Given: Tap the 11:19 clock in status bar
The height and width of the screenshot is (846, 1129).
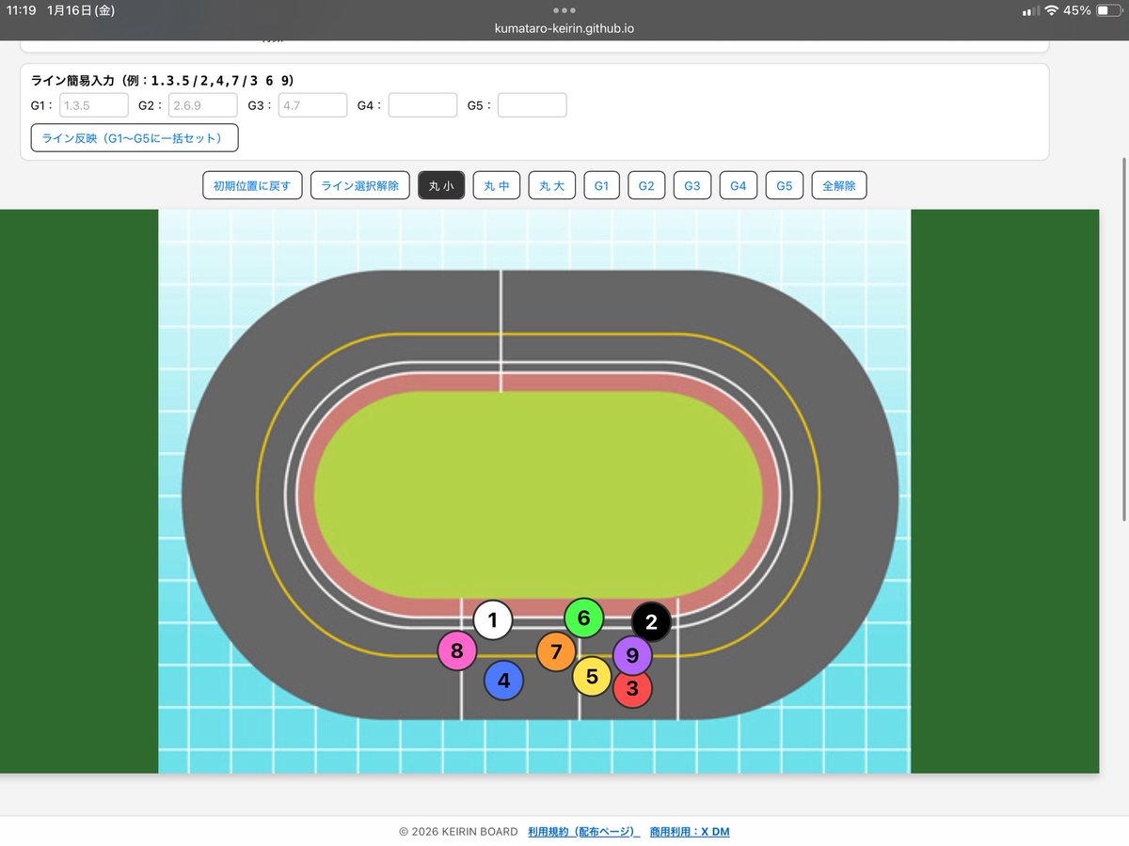Looking at the screenshot, I should click(x=21, y=10).
